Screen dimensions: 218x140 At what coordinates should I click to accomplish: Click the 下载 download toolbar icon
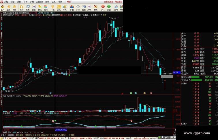click(x=53, y=8)
